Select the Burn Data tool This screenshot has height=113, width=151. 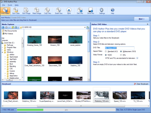[16, 11]
